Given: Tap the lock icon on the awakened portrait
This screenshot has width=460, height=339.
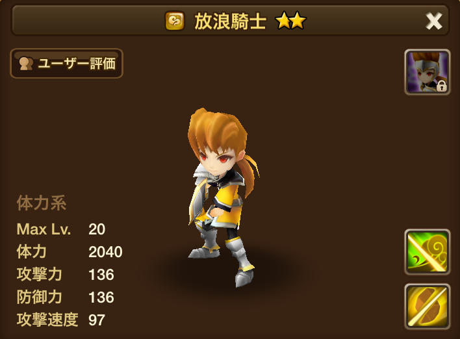Looking at the screenshot, I should (x=442, y=86).
